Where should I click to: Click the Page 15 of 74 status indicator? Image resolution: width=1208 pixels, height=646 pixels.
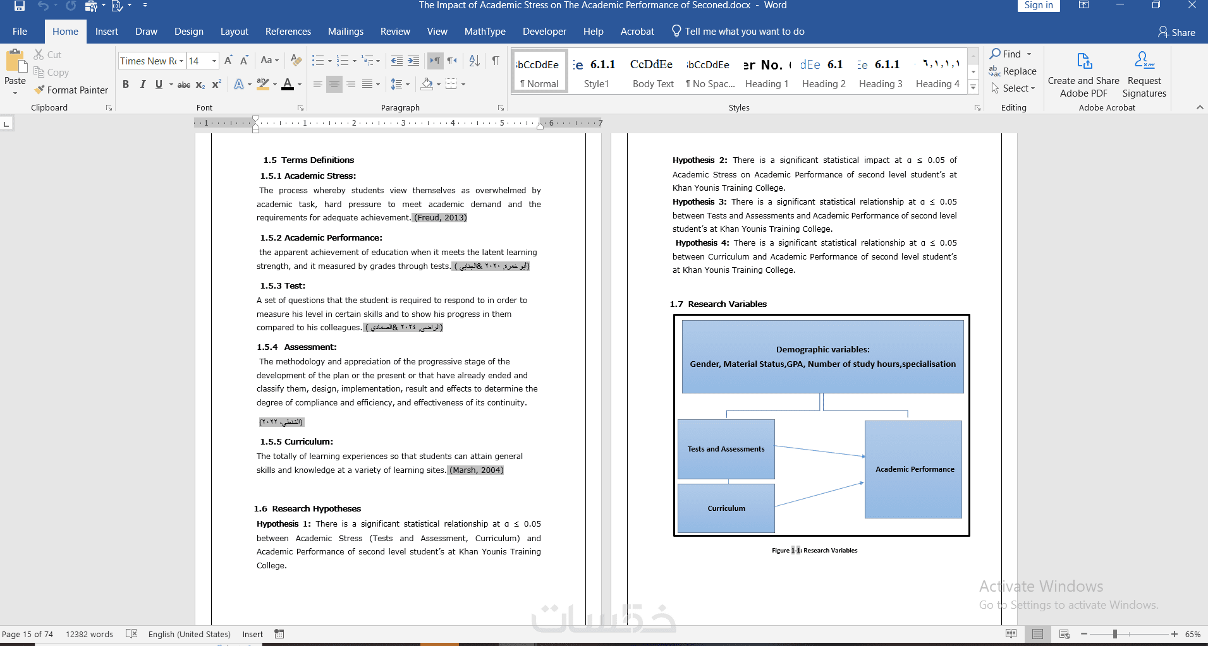click(x=27, y=634)
